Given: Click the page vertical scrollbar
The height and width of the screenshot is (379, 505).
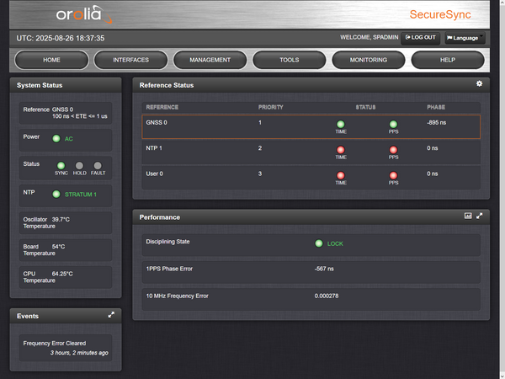Looking at the screenshot, I should [x=502, y=189].
